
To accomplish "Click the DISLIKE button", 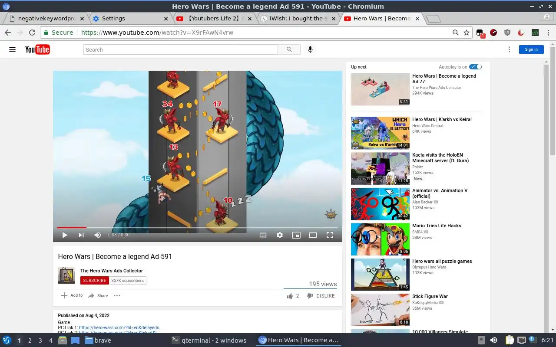I will [321, 296].
